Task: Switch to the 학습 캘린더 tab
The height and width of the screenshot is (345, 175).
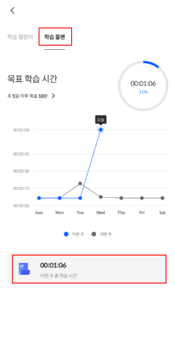Action: 20,37
